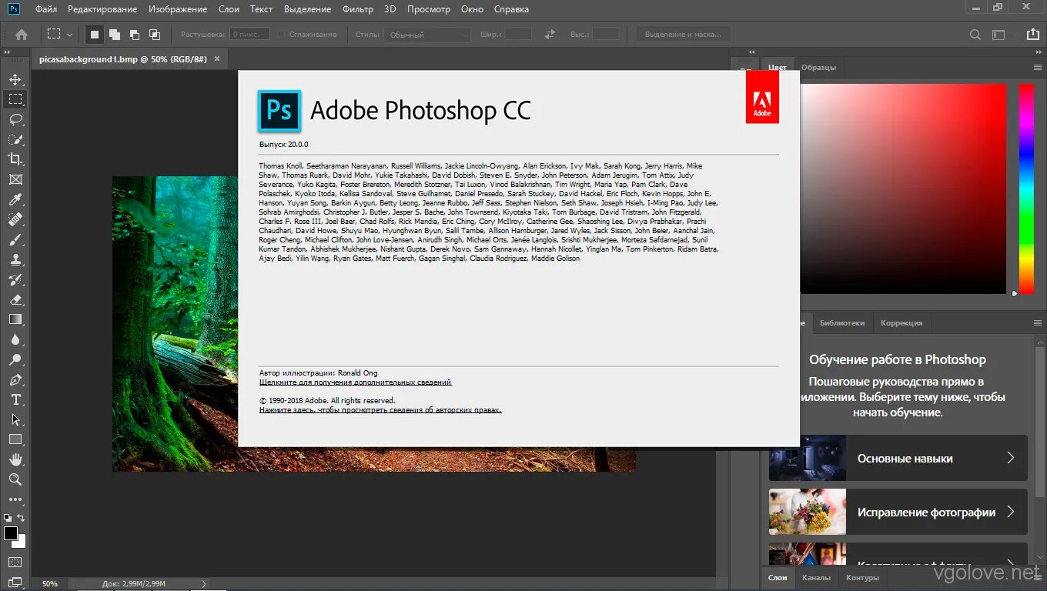Switch to the Коррекция tab

pos(901,322)
